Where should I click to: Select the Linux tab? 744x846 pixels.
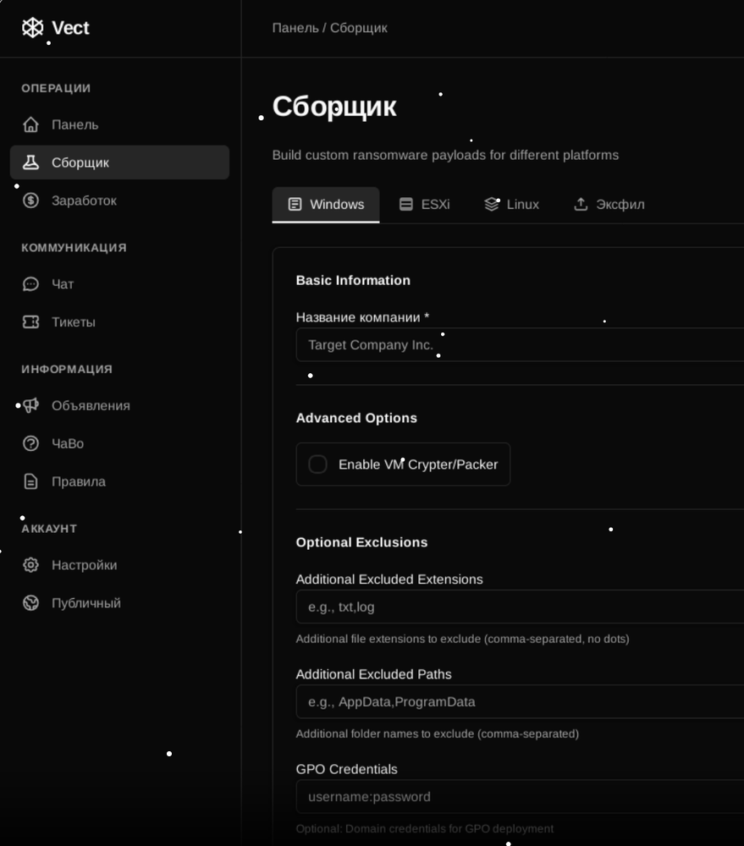point(511,205)
